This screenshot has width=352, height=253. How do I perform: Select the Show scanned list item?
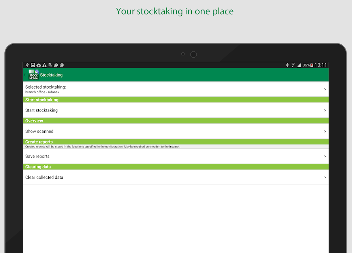[176, 131]
